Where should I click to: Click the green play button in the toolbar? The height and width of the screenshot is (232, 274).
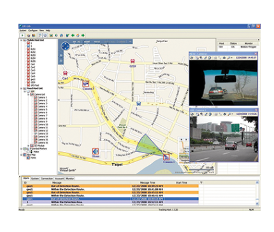point(22,36)
